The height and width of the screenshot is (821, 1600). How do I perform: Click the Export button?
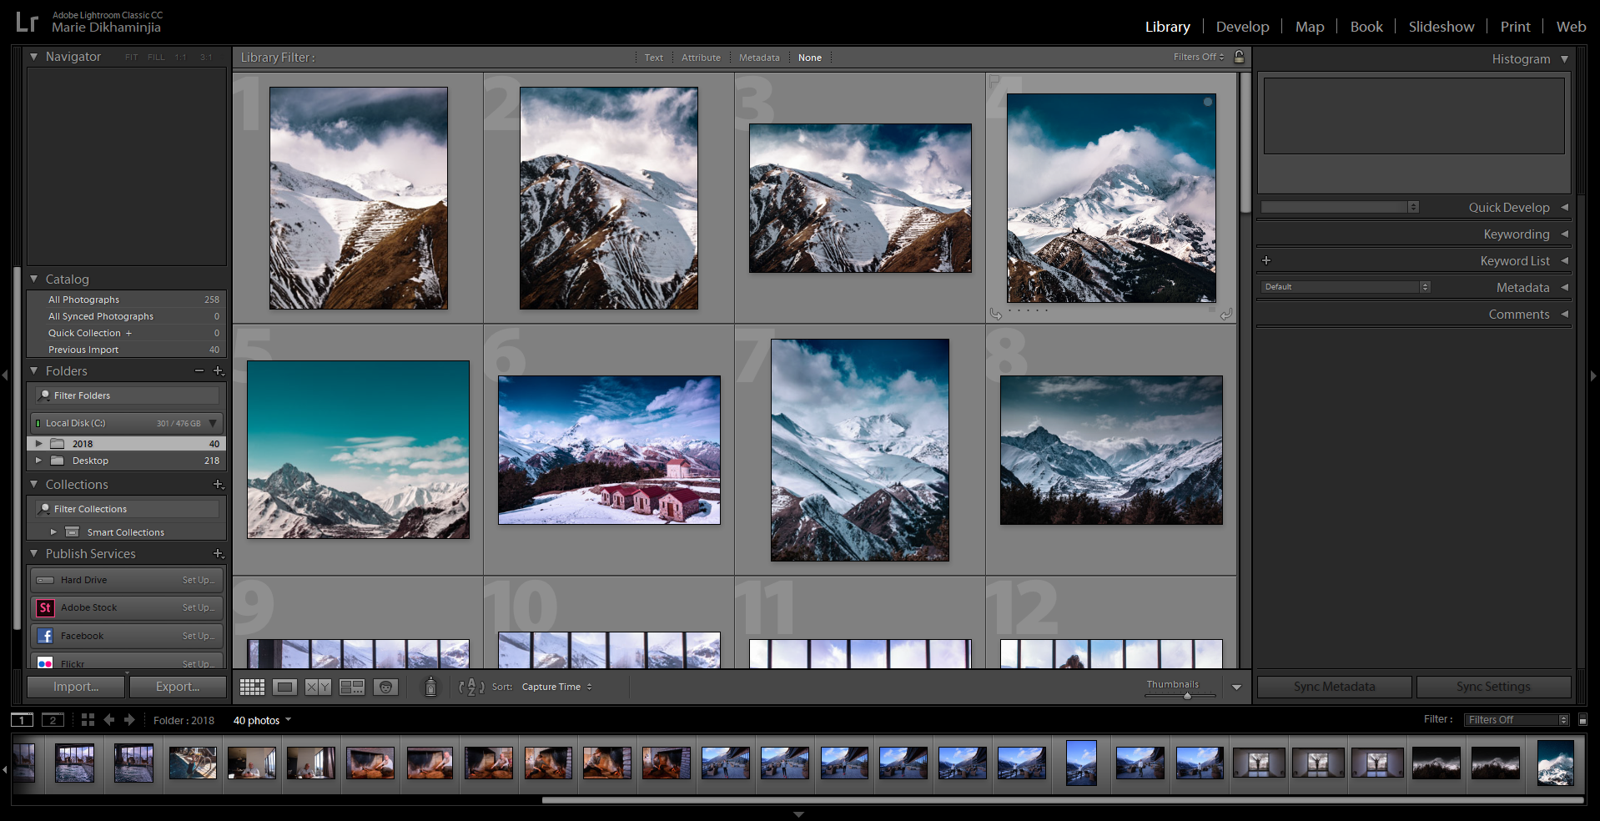click(177, 686)
